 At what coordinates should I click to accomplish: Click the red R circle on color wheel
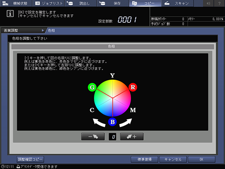click(133, 87)
